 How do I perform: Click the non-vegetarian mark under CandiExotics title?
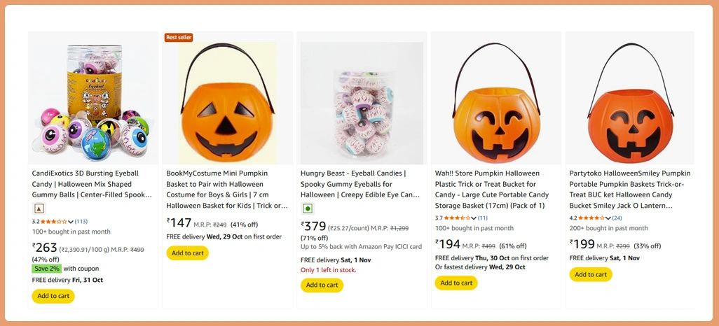pos(39,208)
